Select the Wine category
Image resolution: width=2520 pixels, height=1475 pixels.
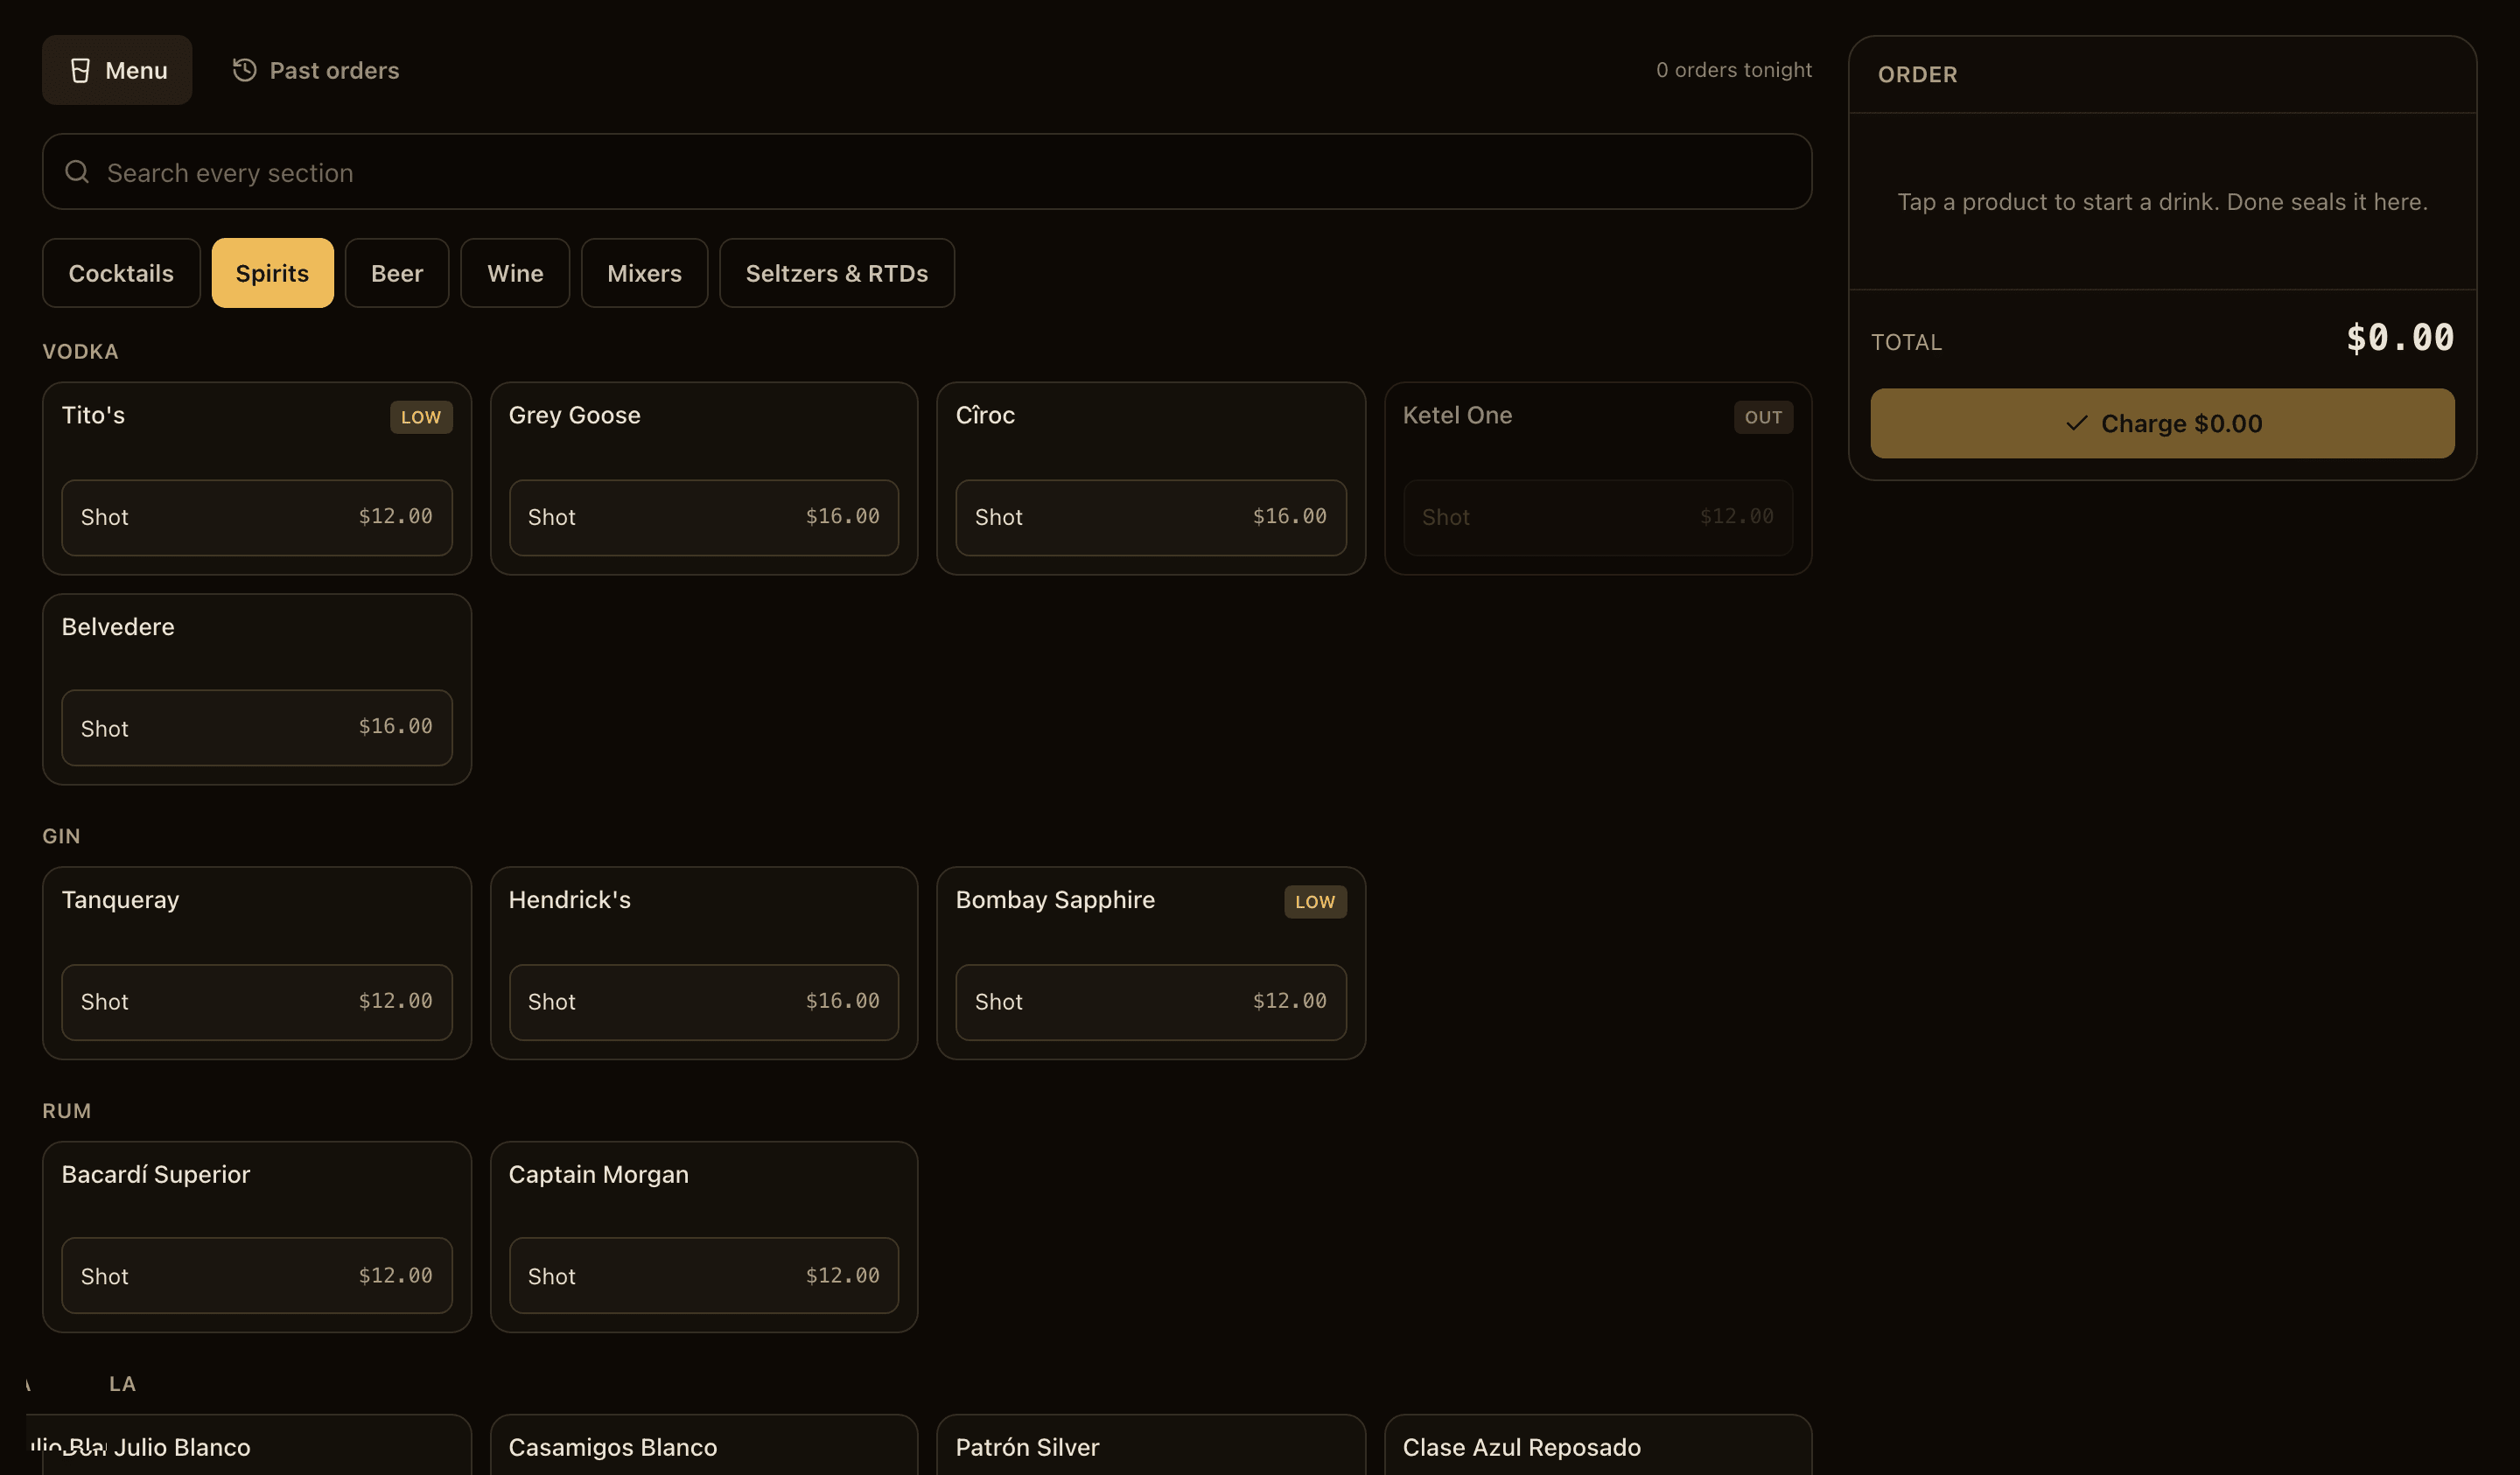click(515, 273)
